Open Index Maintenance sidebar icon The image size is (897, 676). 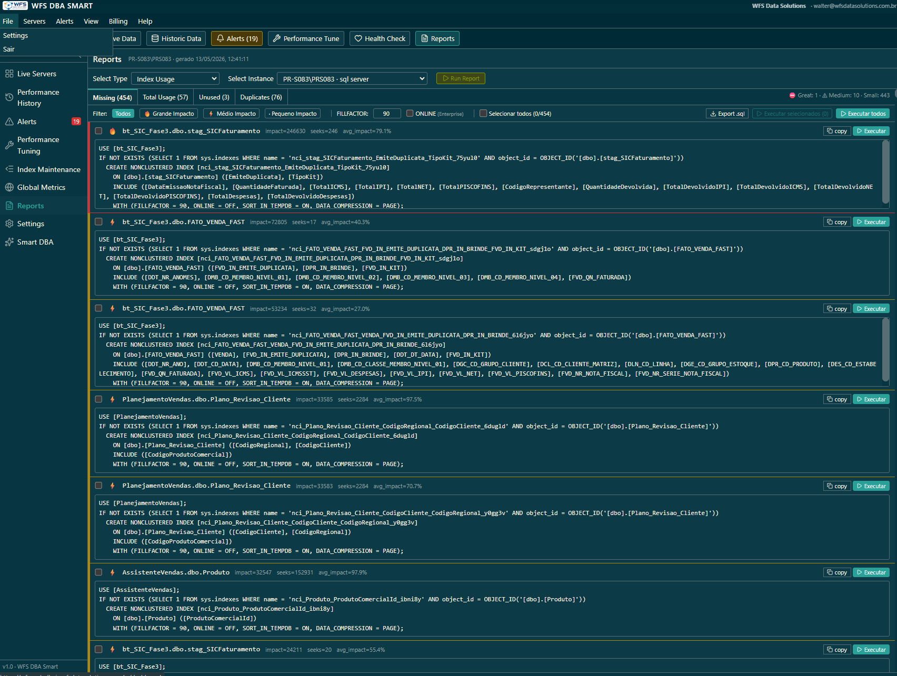9,169
